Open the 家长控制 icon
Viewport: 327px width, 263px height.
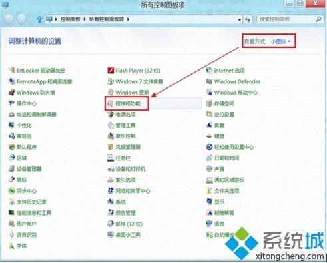(x=111, y=136)
